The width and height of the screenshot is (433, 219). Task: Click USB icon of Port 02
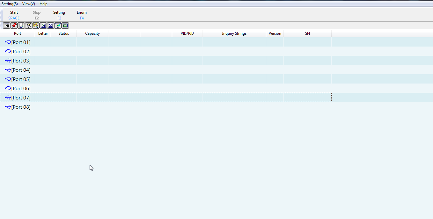[8, 51]
